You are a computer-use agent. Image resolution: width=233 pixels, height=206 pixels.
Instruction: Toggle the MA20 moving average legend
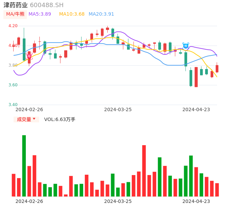pos(101,14)
